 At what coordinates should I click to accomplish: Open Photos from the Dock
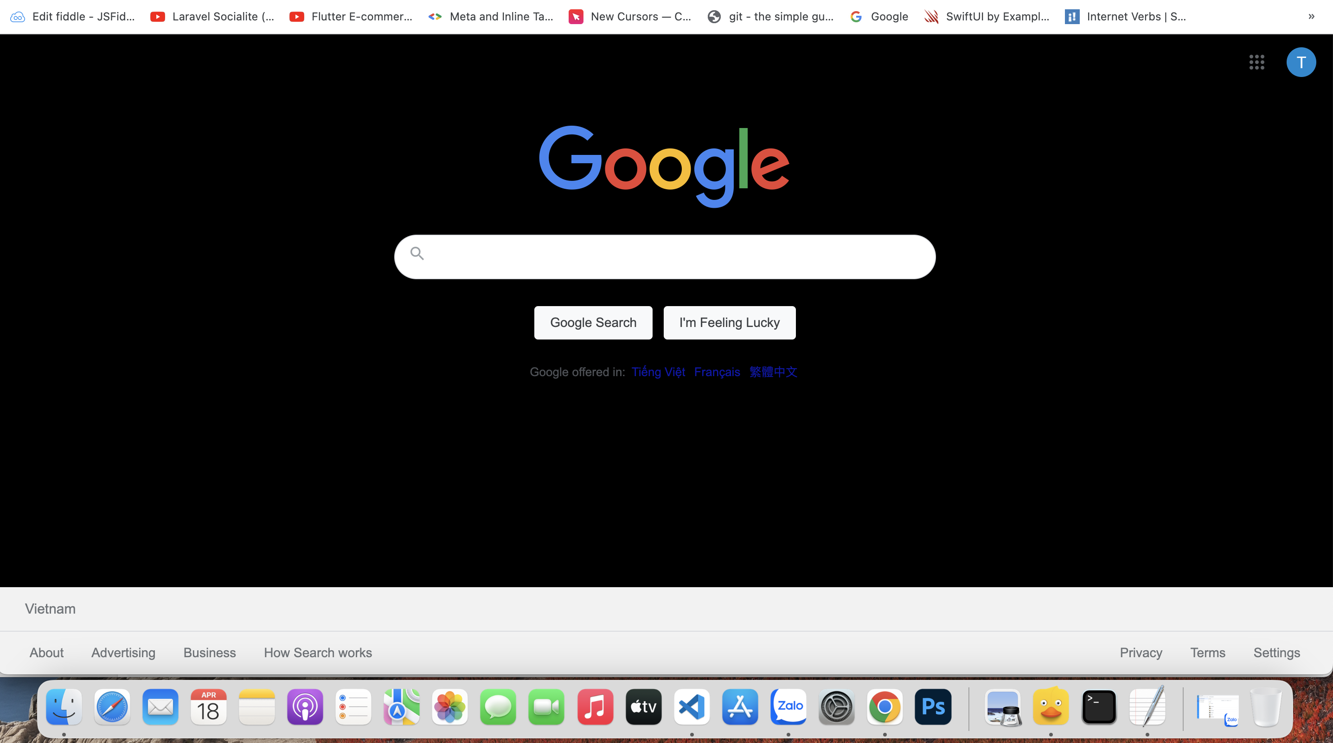click(450, 706)
